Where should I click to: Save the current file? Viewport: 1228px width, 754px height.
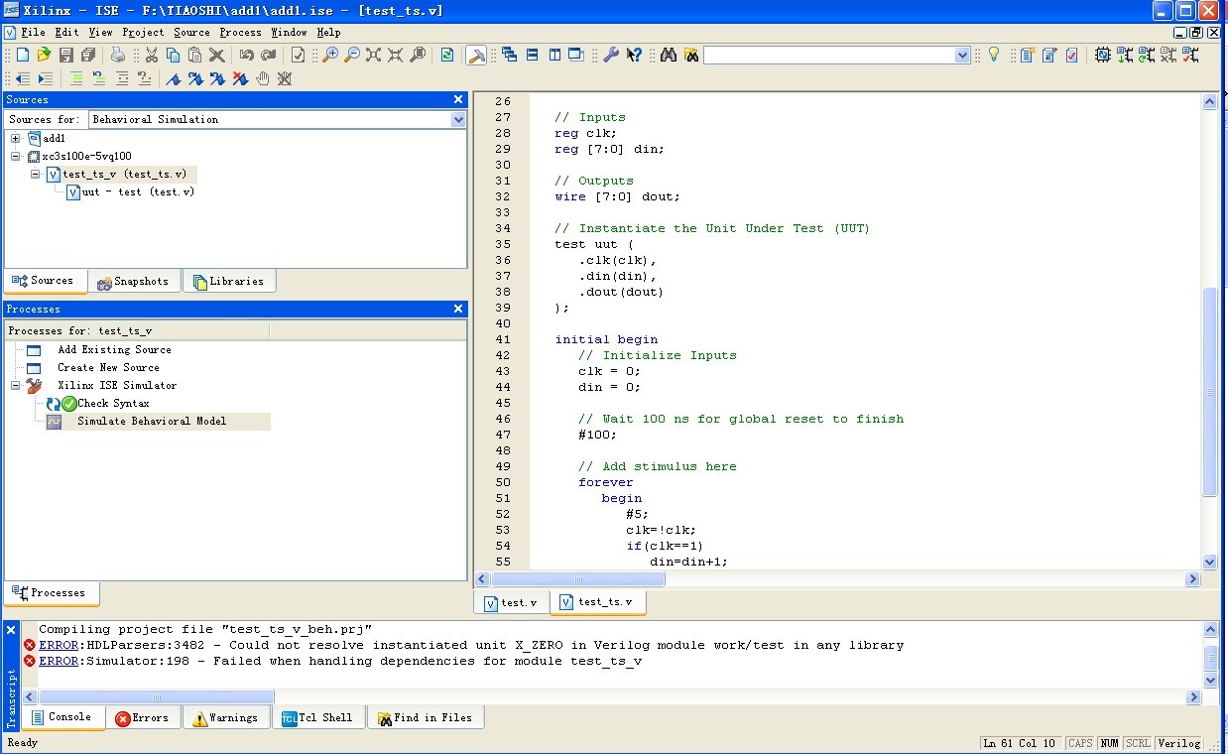(66, 56)
